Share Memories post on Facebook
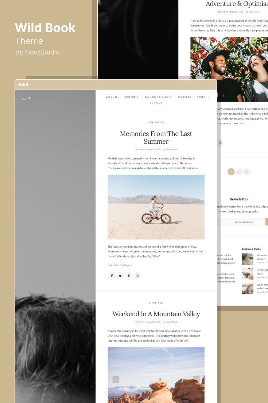 click(x=112, y=276)
